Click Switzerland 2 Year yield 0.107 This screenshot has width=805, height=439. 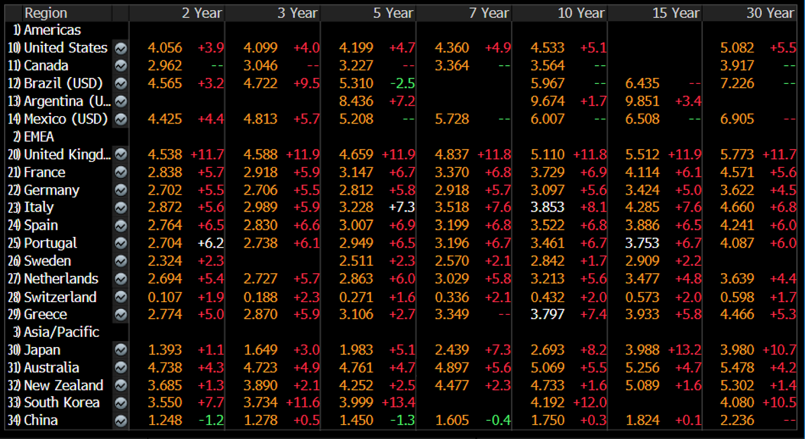(164, 297)
